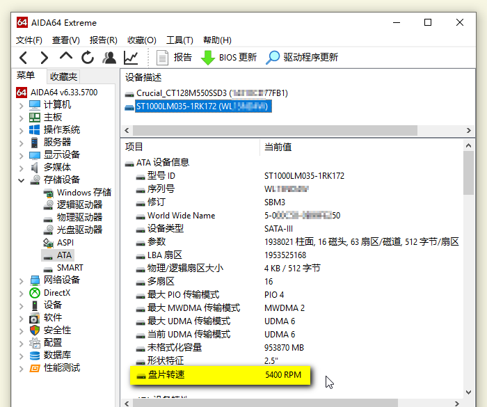Open 逻辑驱动器 tree item

pyautogui.click(x=79, y=205)
